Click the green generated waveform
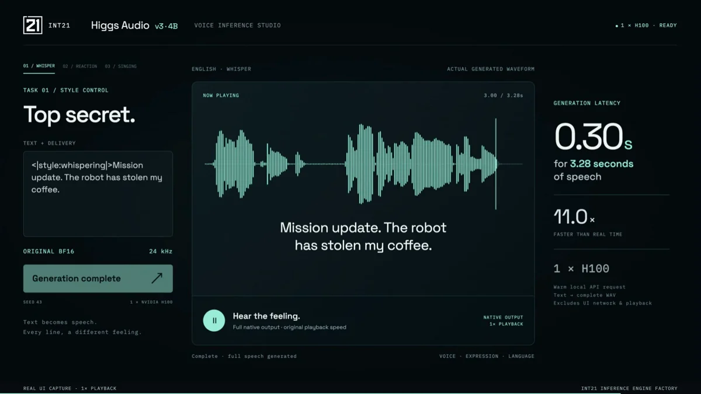The width and height of the screenshot is (701, 394). point(350,164)
